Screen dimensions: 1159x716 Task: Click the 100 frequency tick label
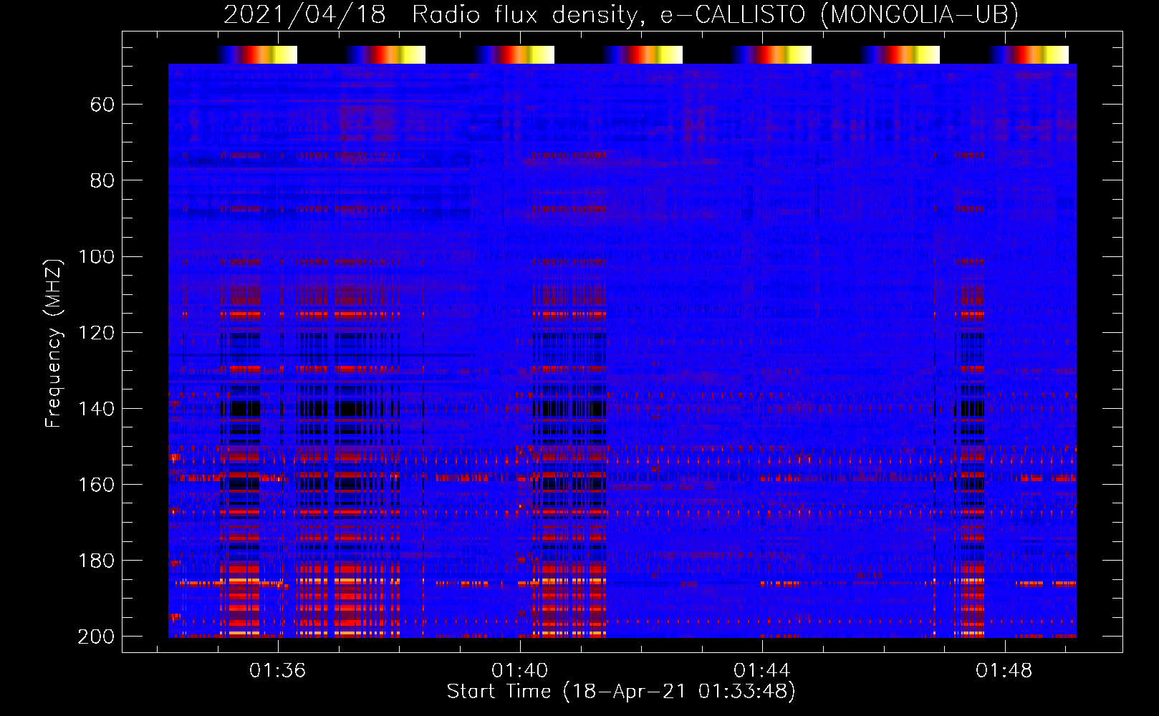click(x=96, y=256)
